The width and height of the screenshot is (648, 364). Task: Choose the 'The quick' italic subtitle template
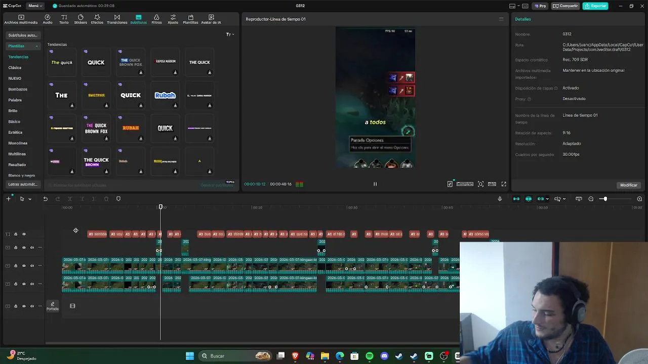62,62
